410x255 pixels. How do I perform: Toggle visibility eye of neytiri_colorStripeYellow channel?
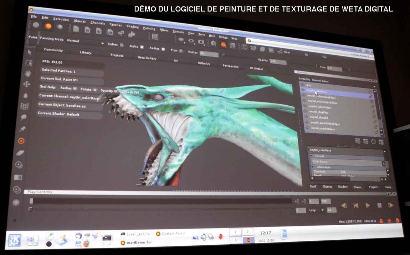(304, 100)
